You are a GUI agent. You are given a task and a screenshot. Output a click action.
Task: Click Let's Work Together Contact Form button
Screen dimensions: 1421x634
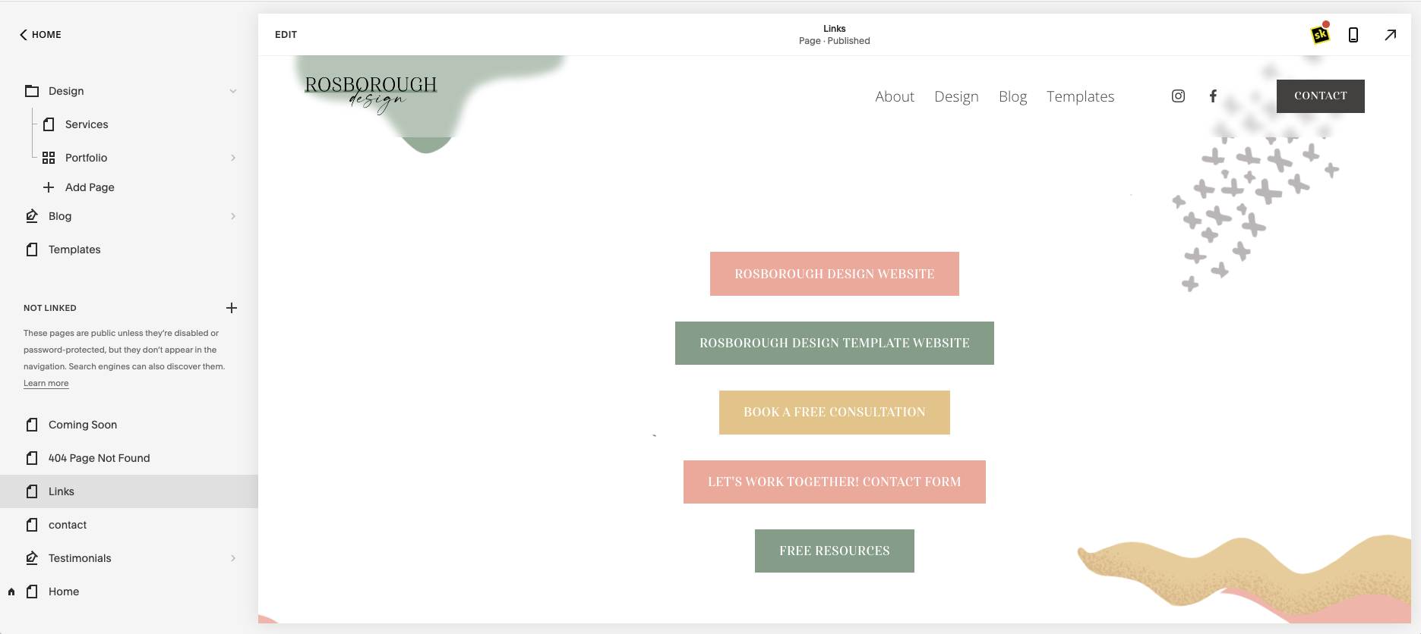[x=835, y=482]
